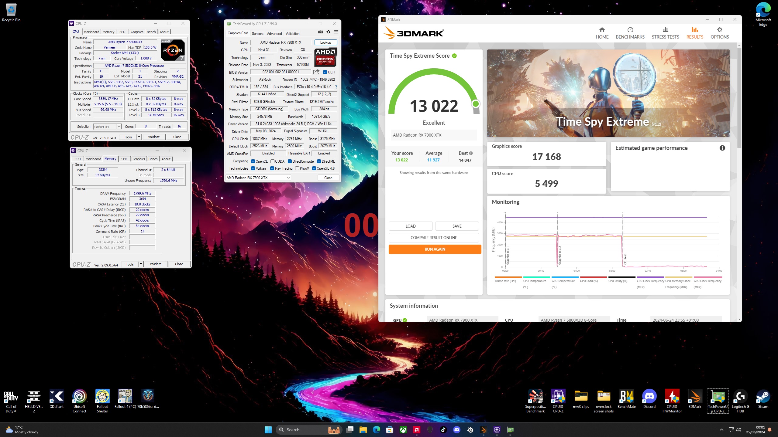Toggle the Frame rate (FPS) legend swatch
Screen dimensions: 778x437
click(x=508, y=277)
